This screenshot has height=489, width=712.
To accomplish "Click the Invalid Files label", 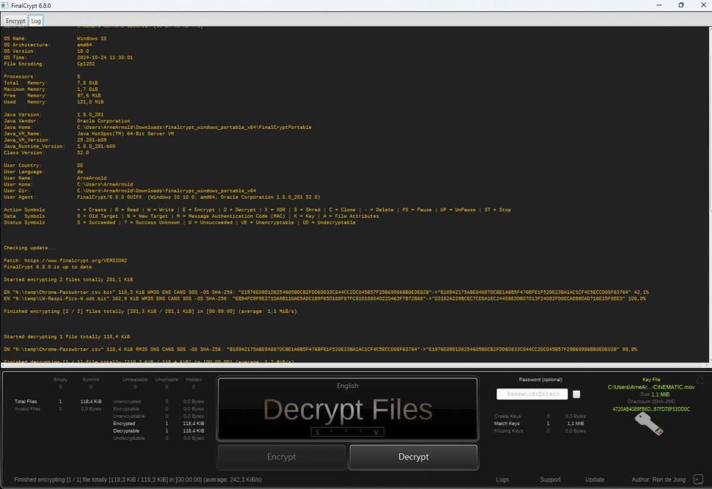I will 27,409.
